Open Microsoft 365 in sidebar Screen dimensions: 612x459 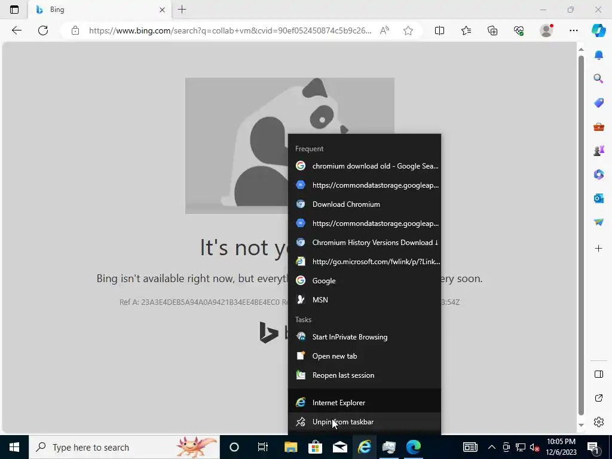click(599, 174)
